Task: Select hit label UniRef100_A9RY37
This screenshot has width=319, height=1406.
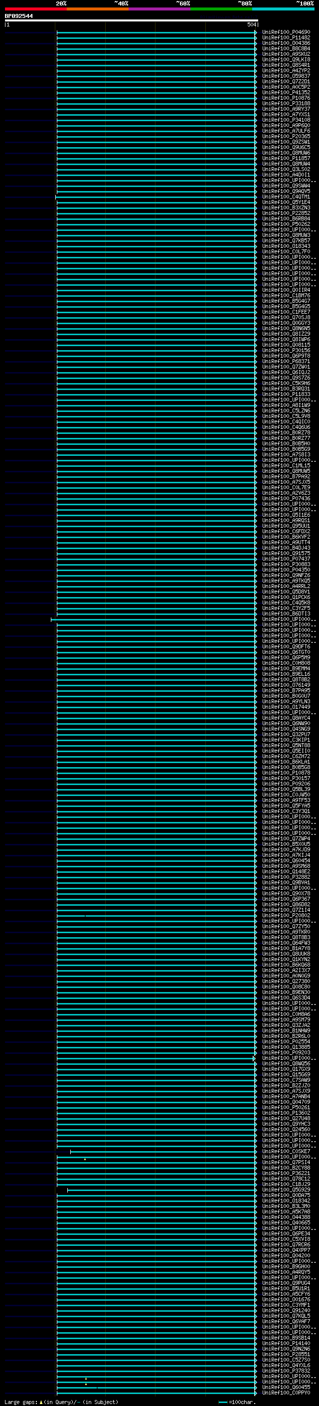Action: pyautogui.click(x=286, y=109)
